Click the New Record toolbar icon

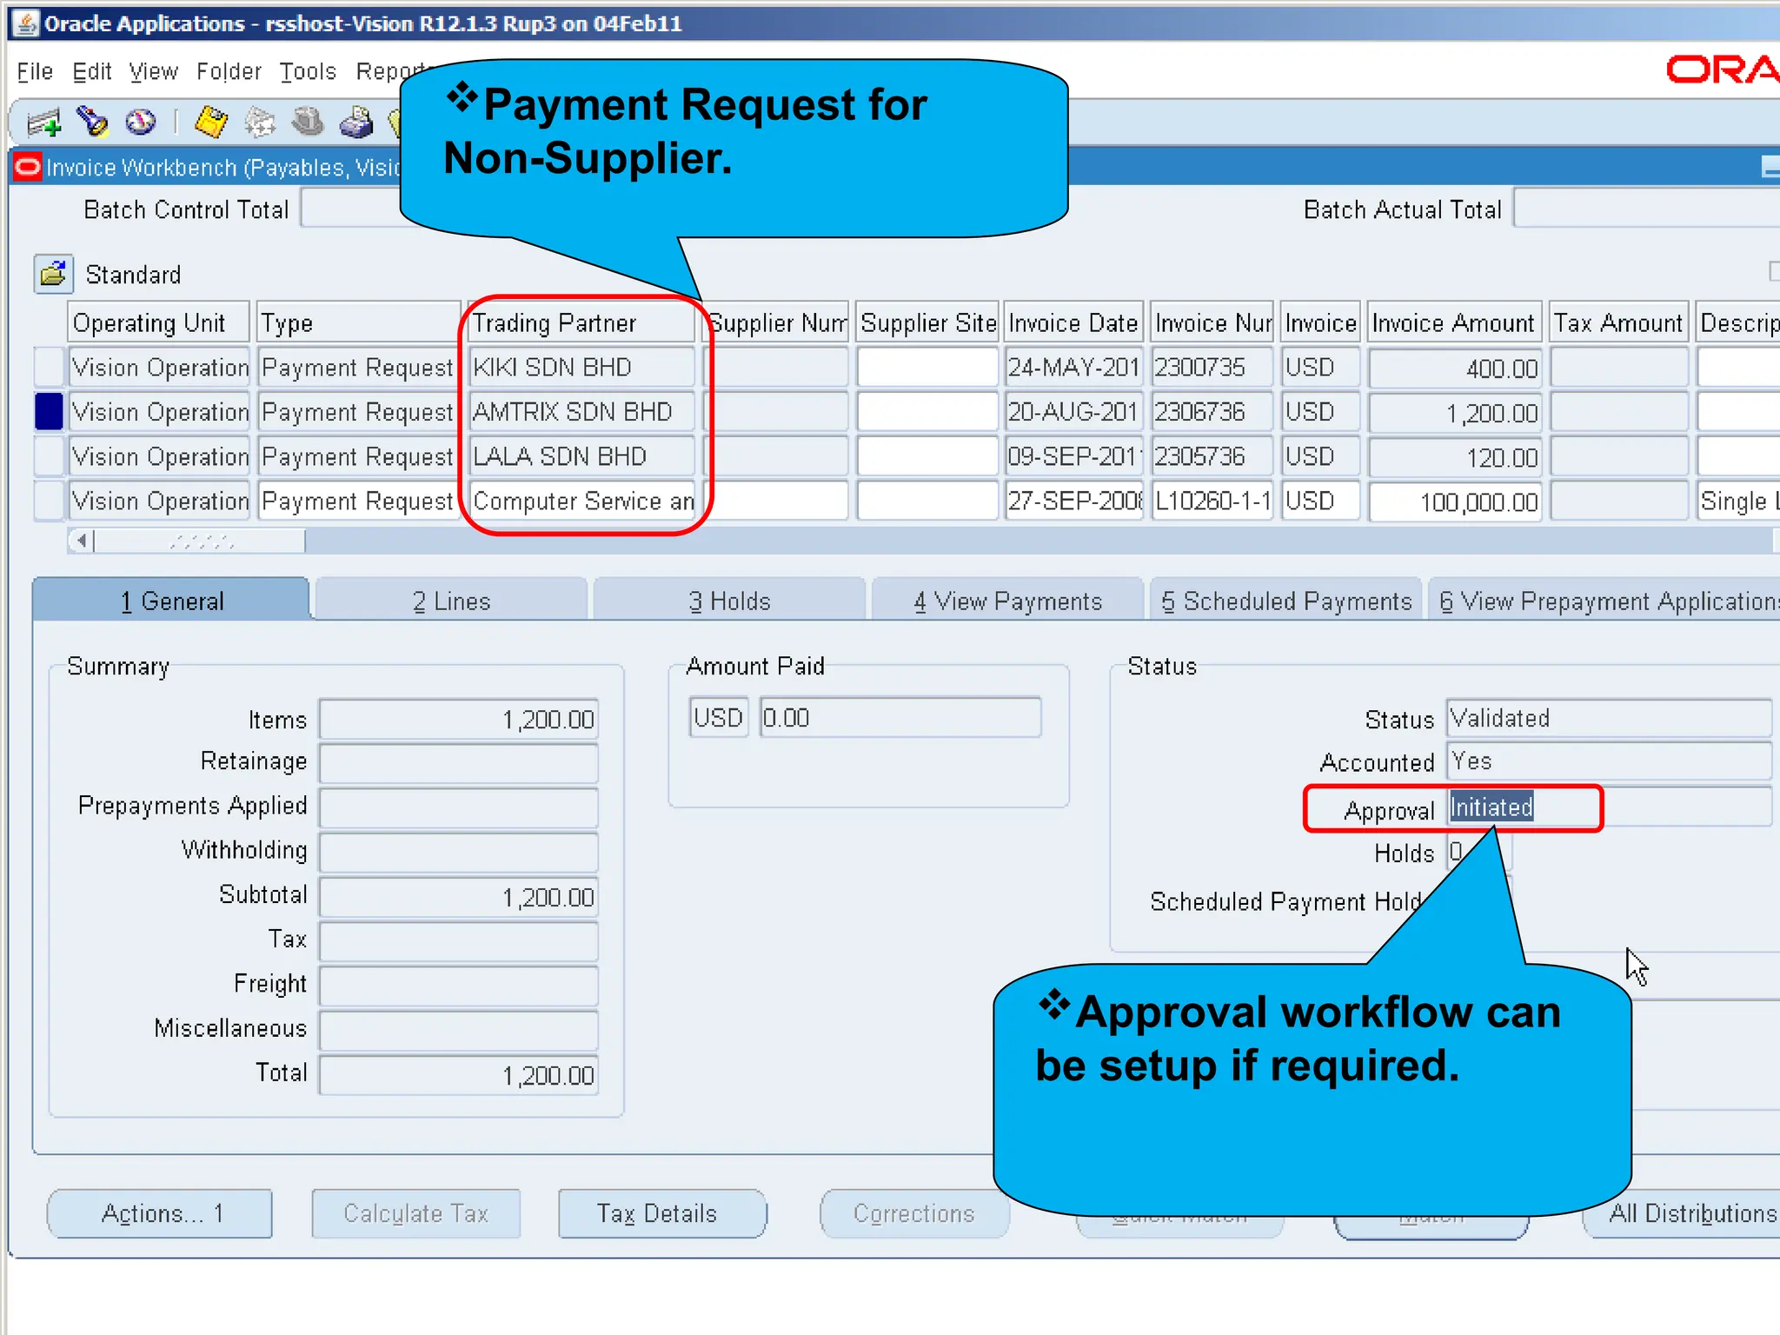pyautogui.click(x=43, y=123)
